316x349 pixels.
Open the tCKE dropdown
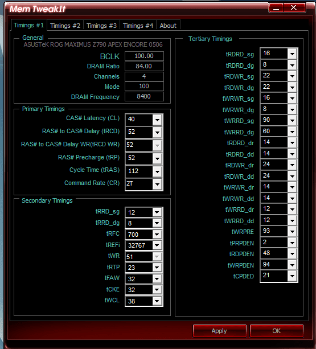tap(157, 290)
